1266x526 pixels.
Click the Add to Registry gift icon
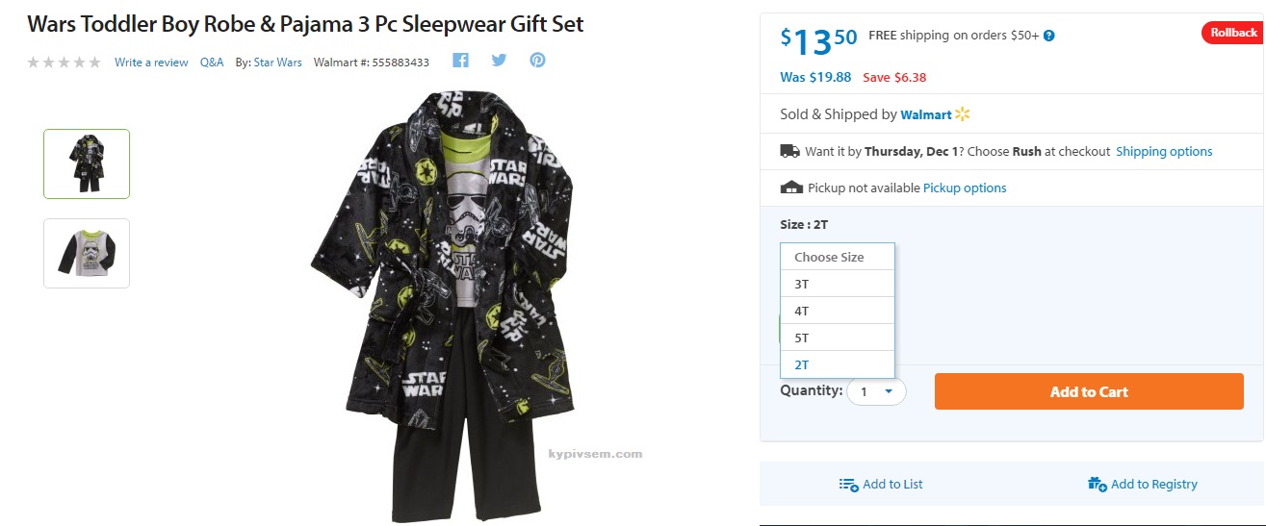coord(1097,485)
